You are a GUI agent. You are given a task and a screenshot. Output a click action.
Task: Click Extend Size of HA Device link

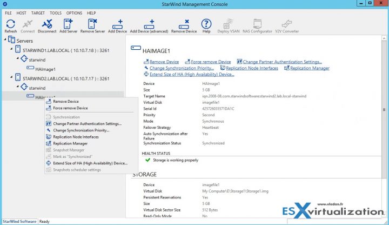(192, 74)
